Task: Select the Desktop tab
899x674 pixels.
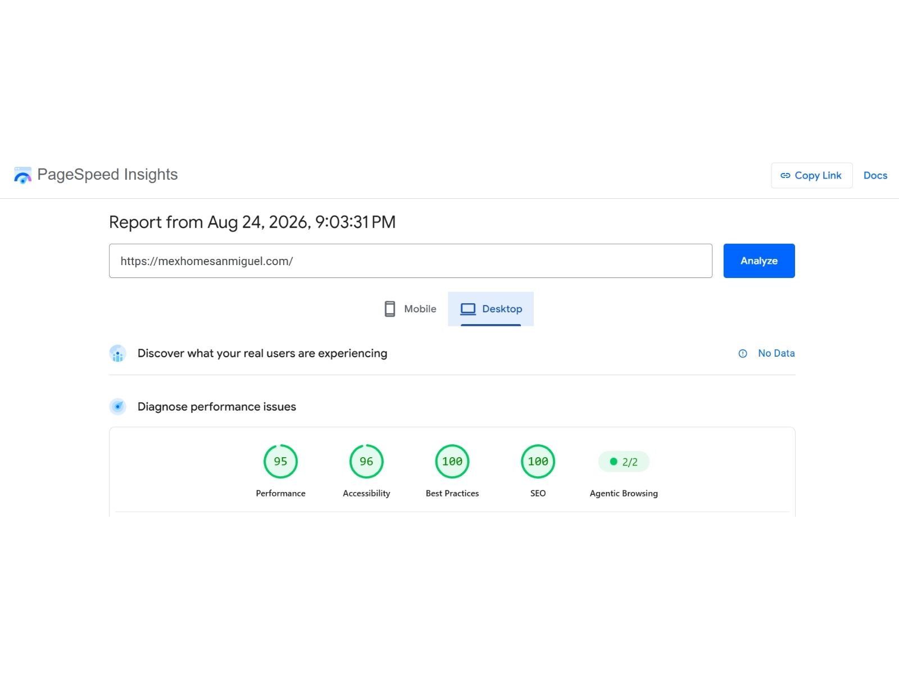Action: [491, 309]
